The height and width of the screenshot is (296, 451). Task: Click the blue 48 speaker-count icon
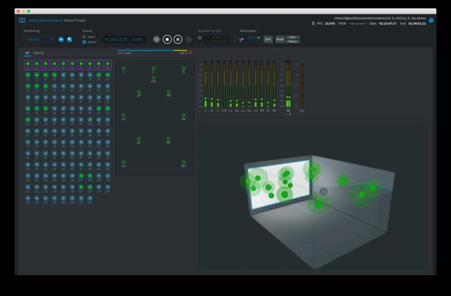61,39
